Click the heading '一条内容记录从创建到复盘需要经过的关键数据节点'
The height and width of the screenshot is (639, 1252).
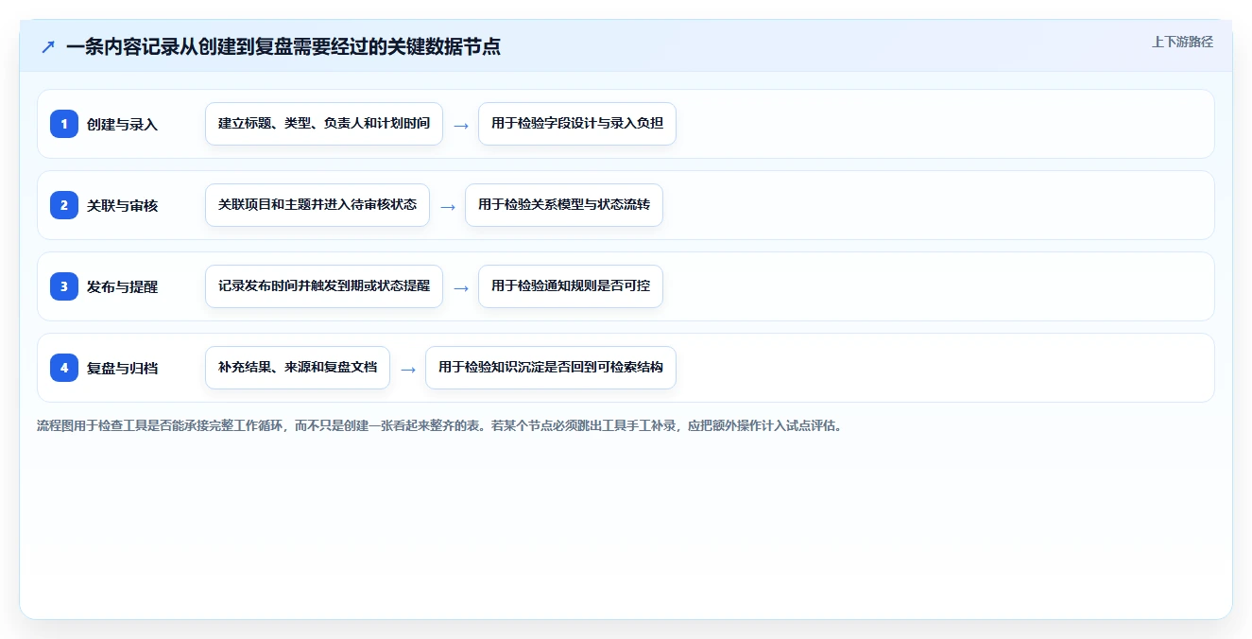point(283,46)
